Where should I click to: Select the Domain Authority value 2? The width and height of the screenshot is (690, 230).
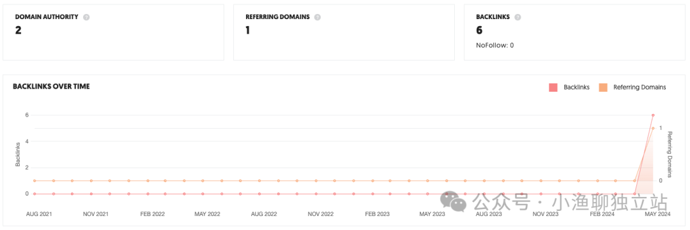click(x=18, y=31)
